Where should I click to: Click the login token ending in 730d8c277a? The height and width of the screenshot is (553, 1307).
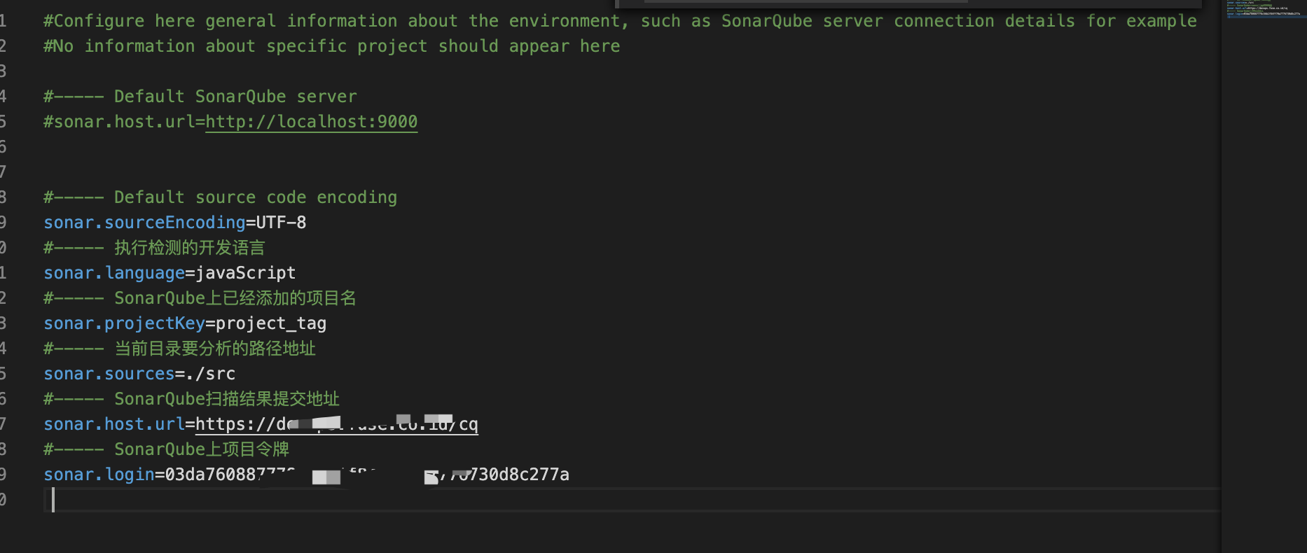click(518, 475)
